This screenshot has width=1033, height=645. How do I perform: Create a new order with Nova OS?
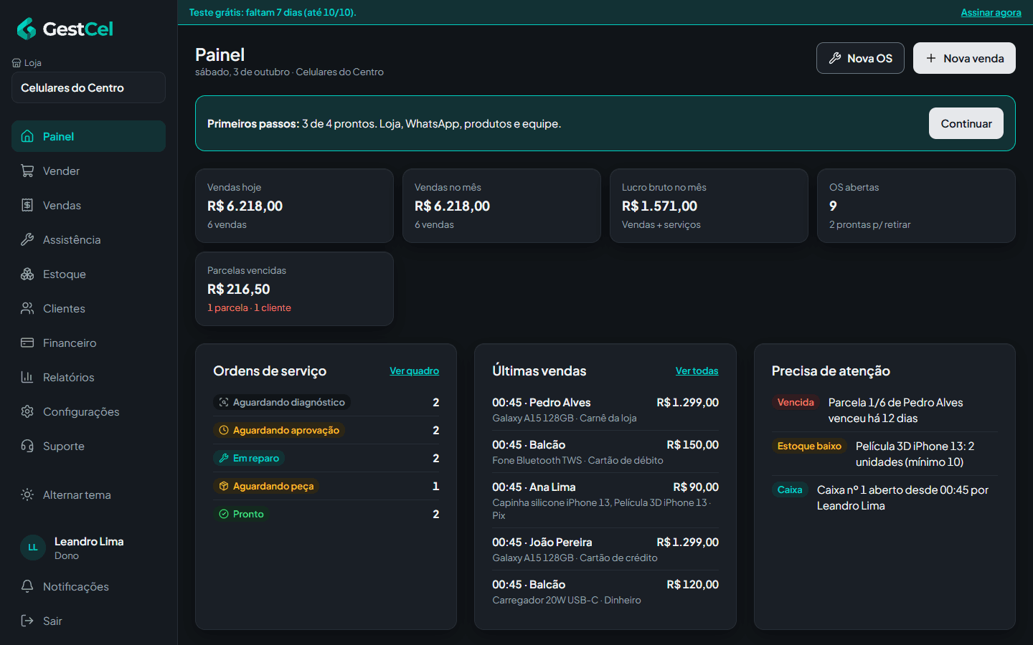860,58
